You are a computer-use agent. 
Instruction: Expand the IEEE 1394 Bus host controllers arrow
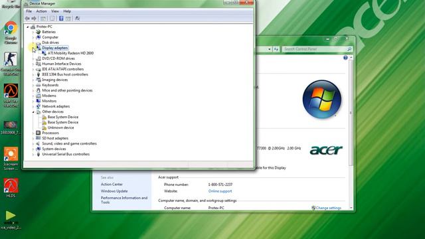coord(33,74)
